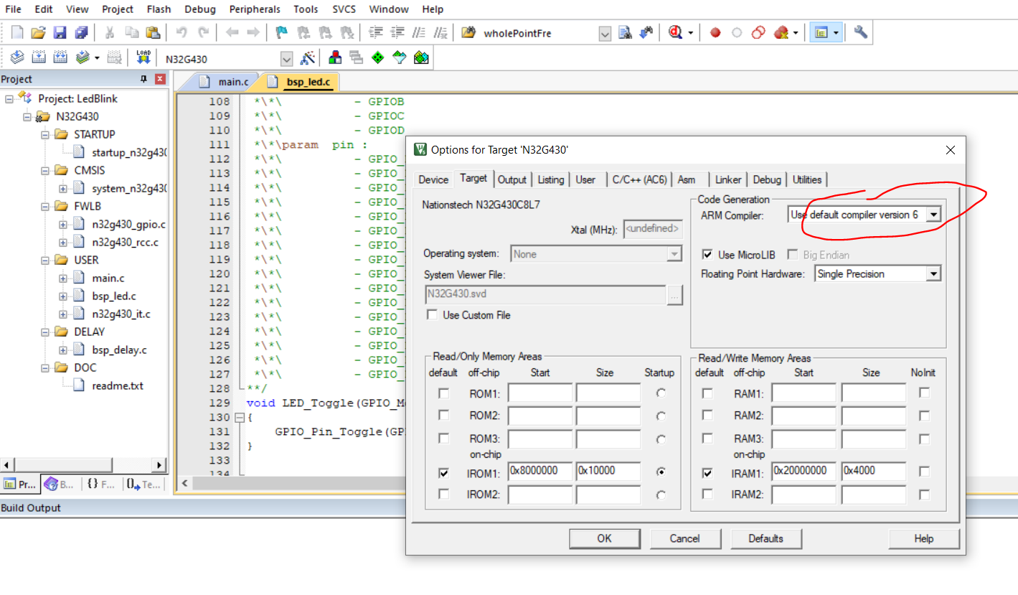Open the Peripherals menu
The width and height of the screenshot is (1018, 595).
[256, 9]
